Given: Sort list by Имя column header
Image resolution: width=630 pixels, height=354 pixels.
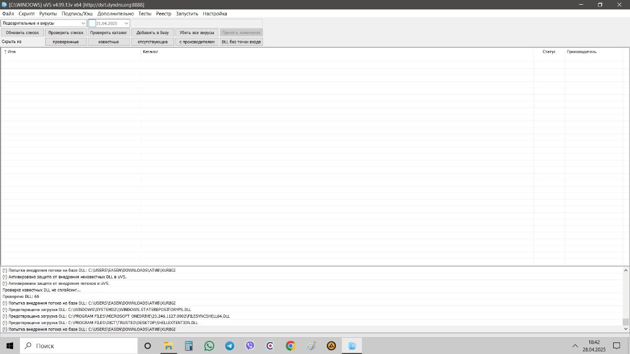Looking at the screenshot, I should point(71,51).
